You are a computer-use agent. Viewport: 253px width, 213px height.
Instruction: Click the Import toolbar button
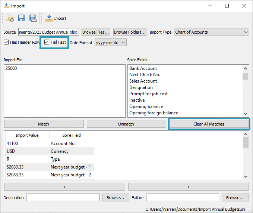56,18
